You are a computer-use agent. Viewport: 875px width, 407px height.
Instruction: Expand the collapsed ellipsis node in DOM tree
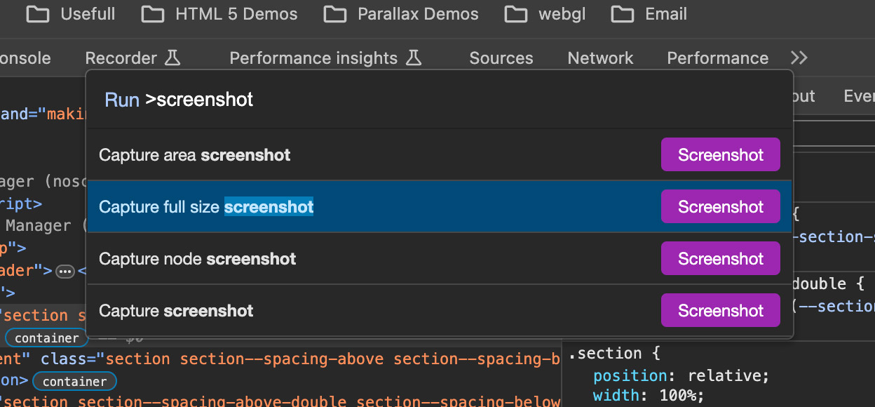coord(65,271)
